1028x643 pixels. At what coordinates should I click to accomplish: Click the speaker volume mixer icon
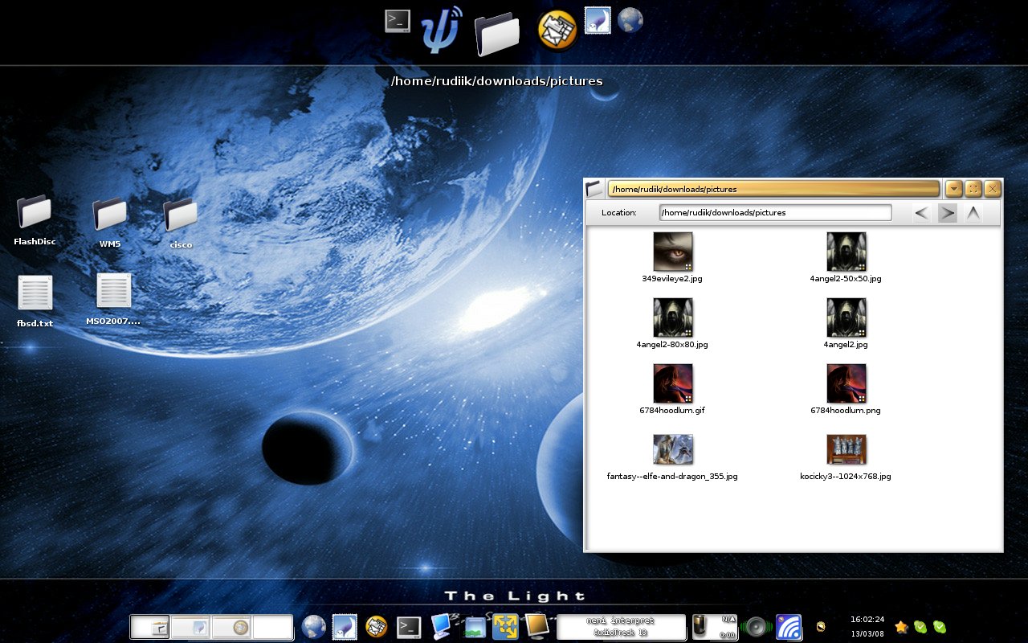(x=756, y=627)
